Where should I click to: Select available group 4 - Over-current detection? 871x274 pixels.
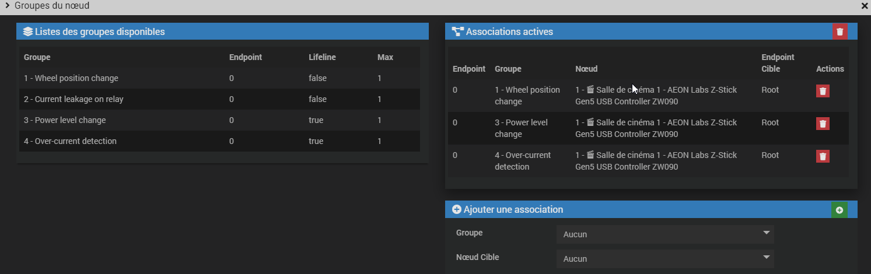point(70,141)
